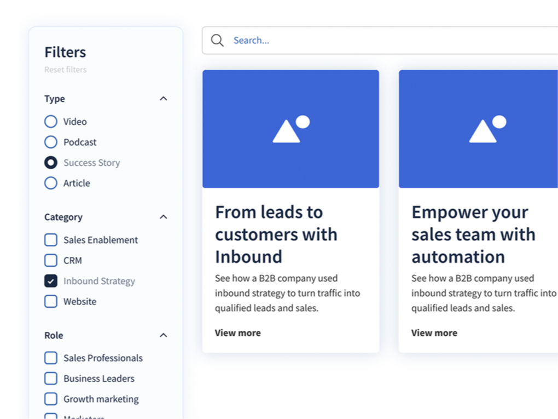Collapse the Role filter section
Image resolution: width=558 pixels, height=419 pixels.
[163, 335]
